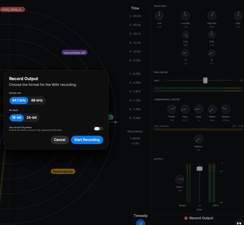Select time value 5 : 10.0s

tap(135, 51)
